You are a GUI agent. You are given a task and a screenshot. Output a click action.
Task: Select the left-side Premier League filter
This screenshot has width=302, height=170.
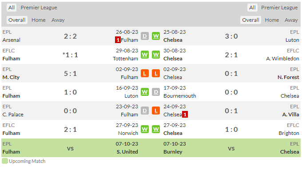tap(39, 8)
